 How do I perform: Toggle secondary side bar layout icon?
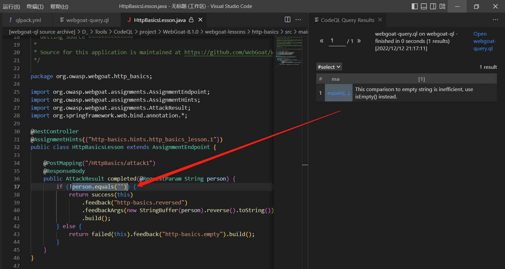pyautogui.click(x=433, y=6)
